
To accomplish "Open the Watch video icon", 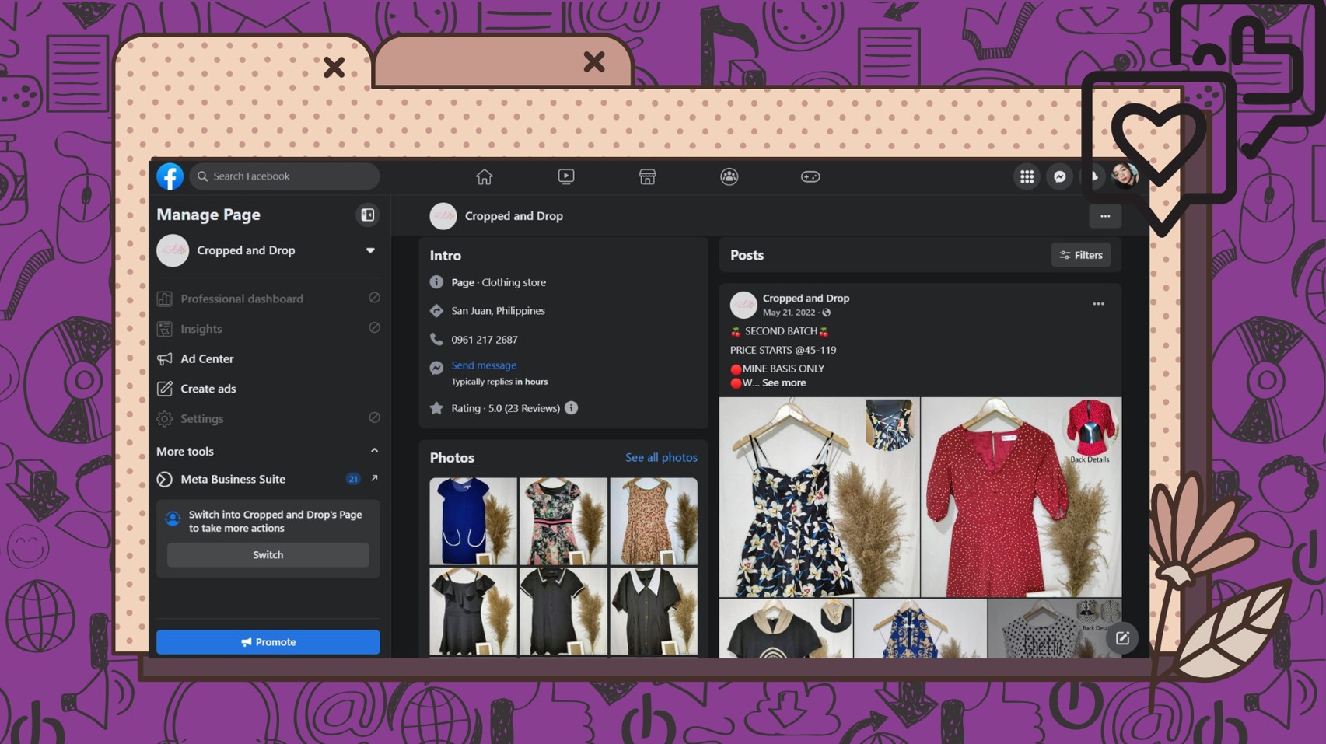I will pos(566,176).
